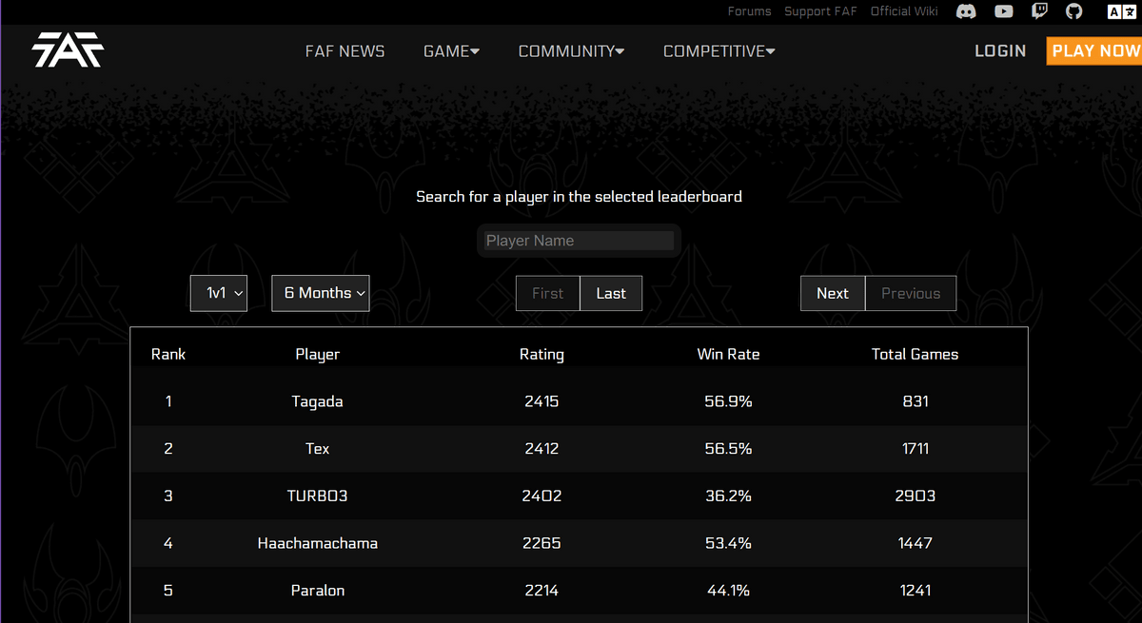The image size is (1142, 623).
Task: Click total games value 2903
Action: coord(916,496)
